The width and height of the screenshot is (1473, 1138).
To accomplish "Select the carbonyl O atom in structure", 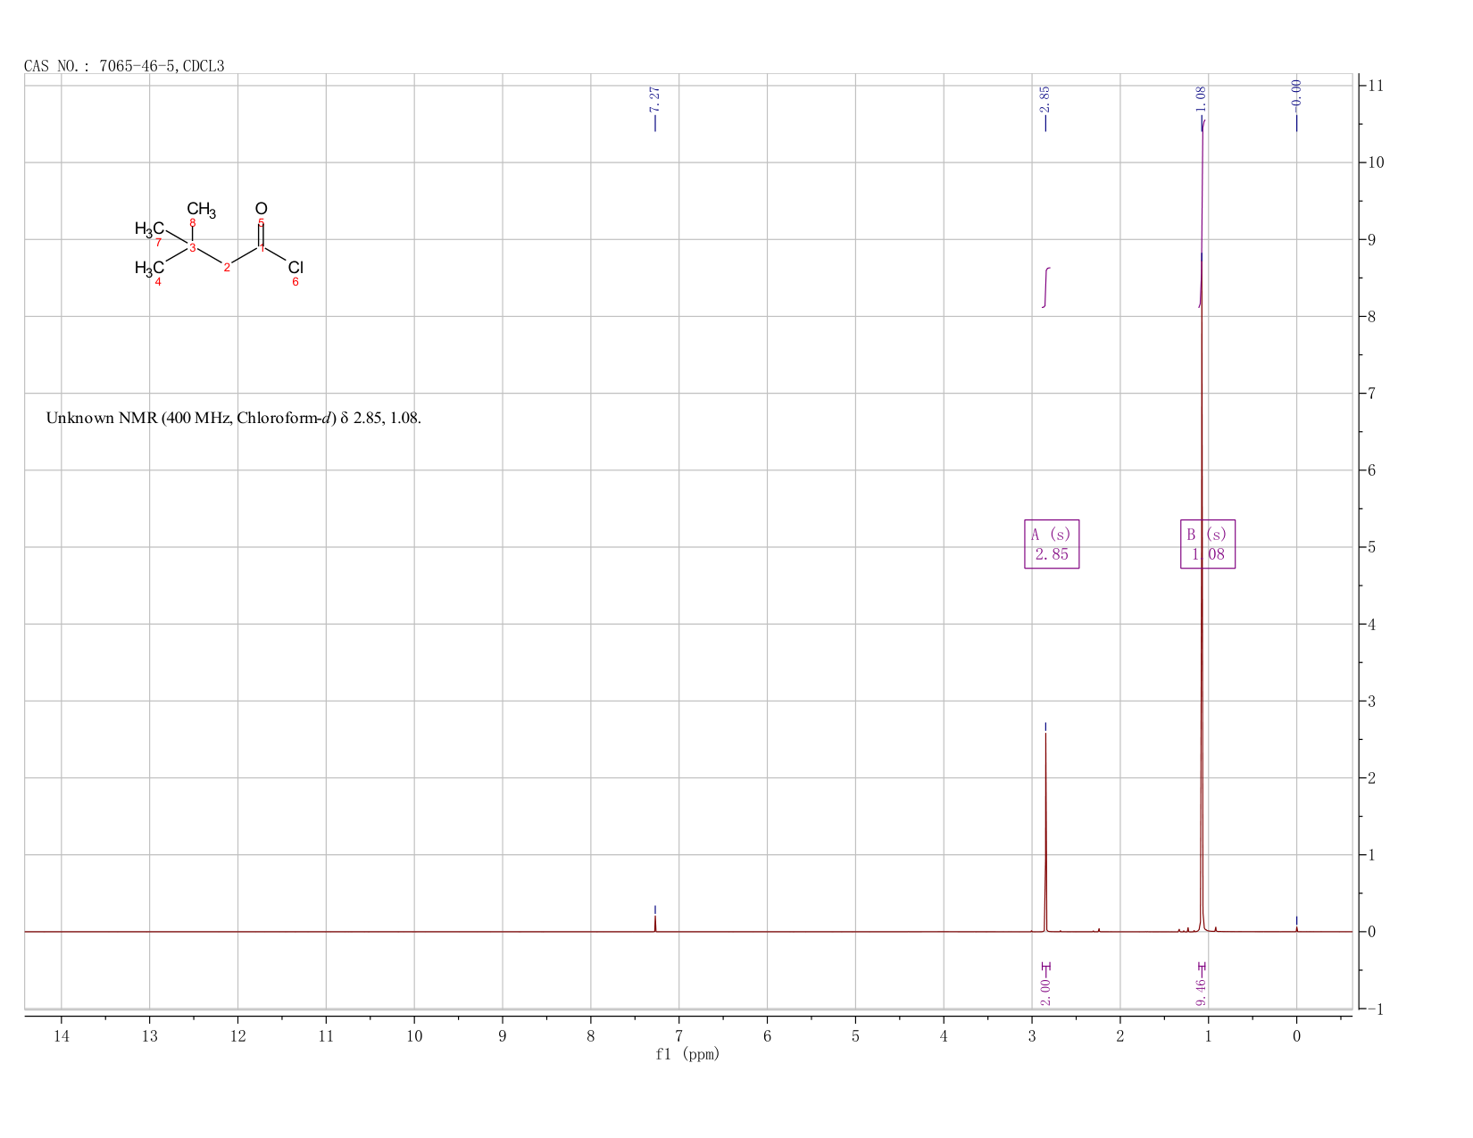I will pyautogui.click(x=261, y=209).
